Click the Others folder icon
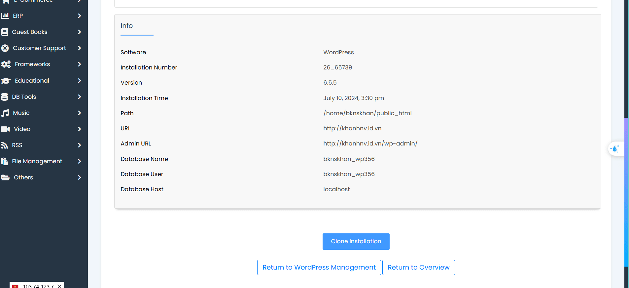The image size is (629, 288). tap(5, 177)
